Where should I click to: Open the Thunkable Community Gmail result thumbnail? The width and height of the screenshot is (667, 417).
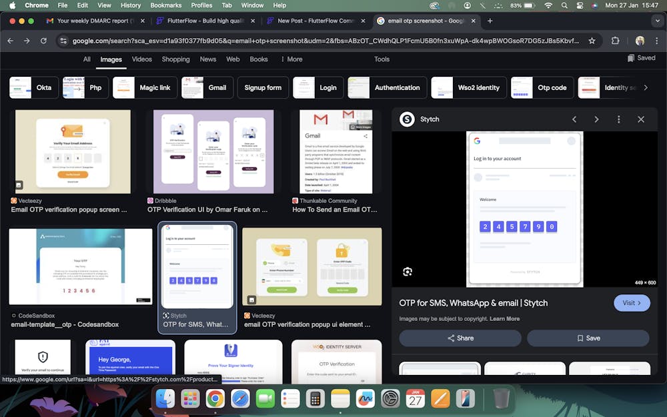click(336, 152)
